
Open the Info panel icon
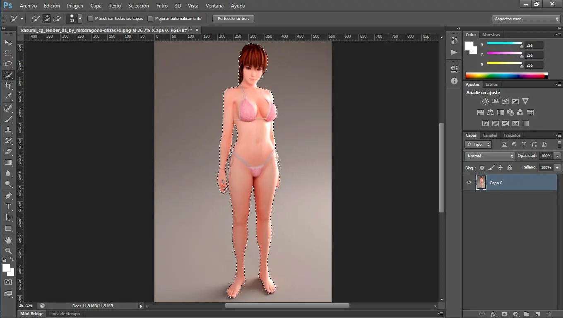454,81
